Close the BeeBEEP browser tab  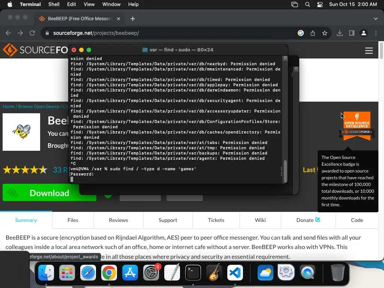pos(118,19)
